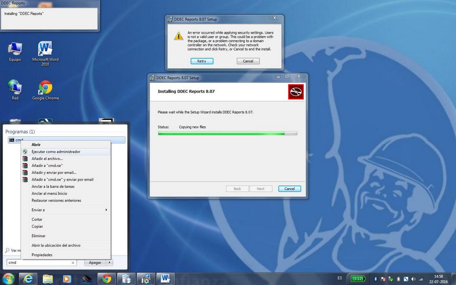This screenshot has height=285, width=456.
Task: Open the Action Center flag tray icon
Action: (383, 279)
